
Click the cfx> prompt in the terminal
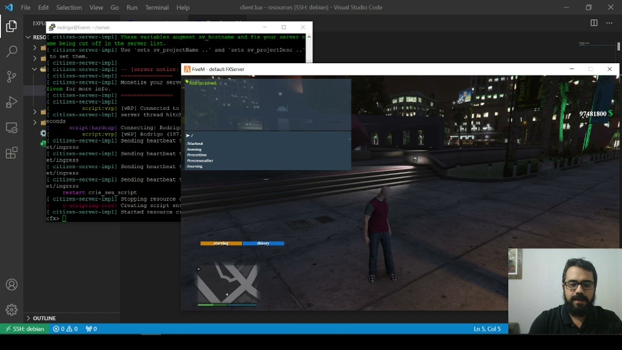click(x=52, y=219)
